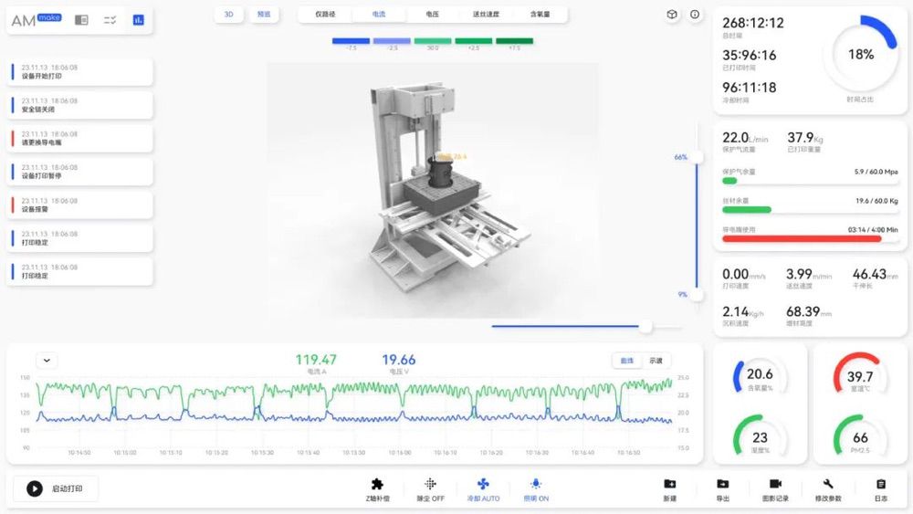Open the 请更换导电嘴 warning entry
The image size is (913, 514).
coord(80,138)
